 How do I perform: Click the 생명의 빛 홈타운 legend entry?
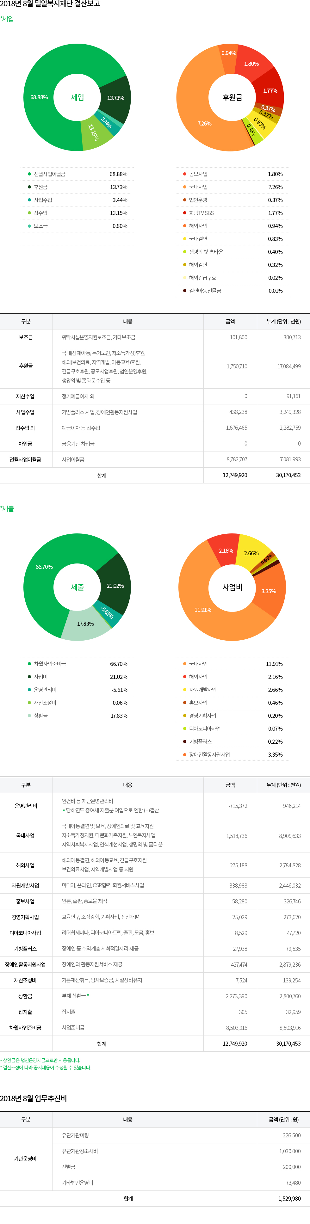[x=206, y=252]
